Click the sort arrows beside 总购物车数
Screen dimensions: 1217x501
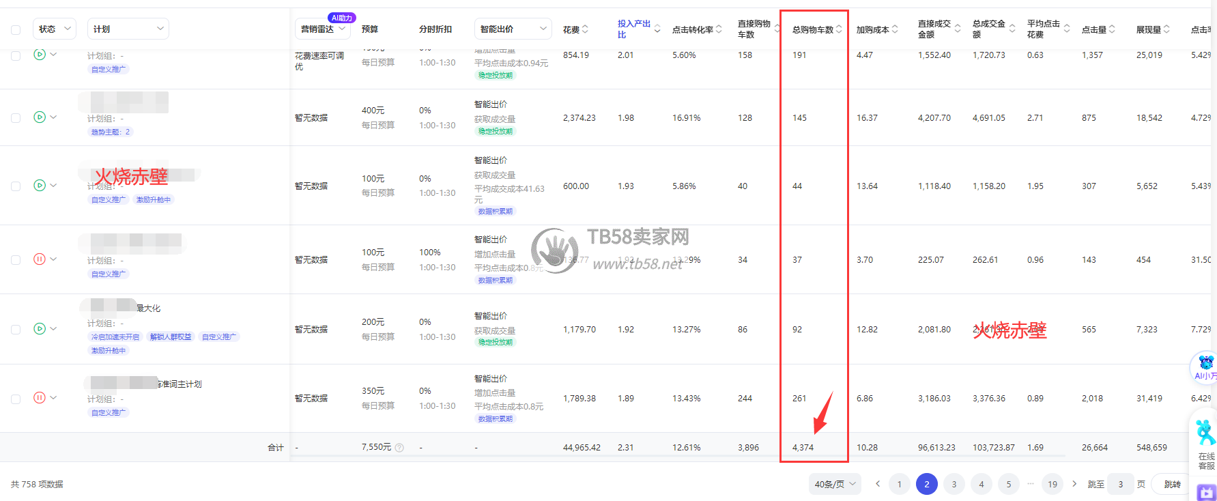click(839, 29)
